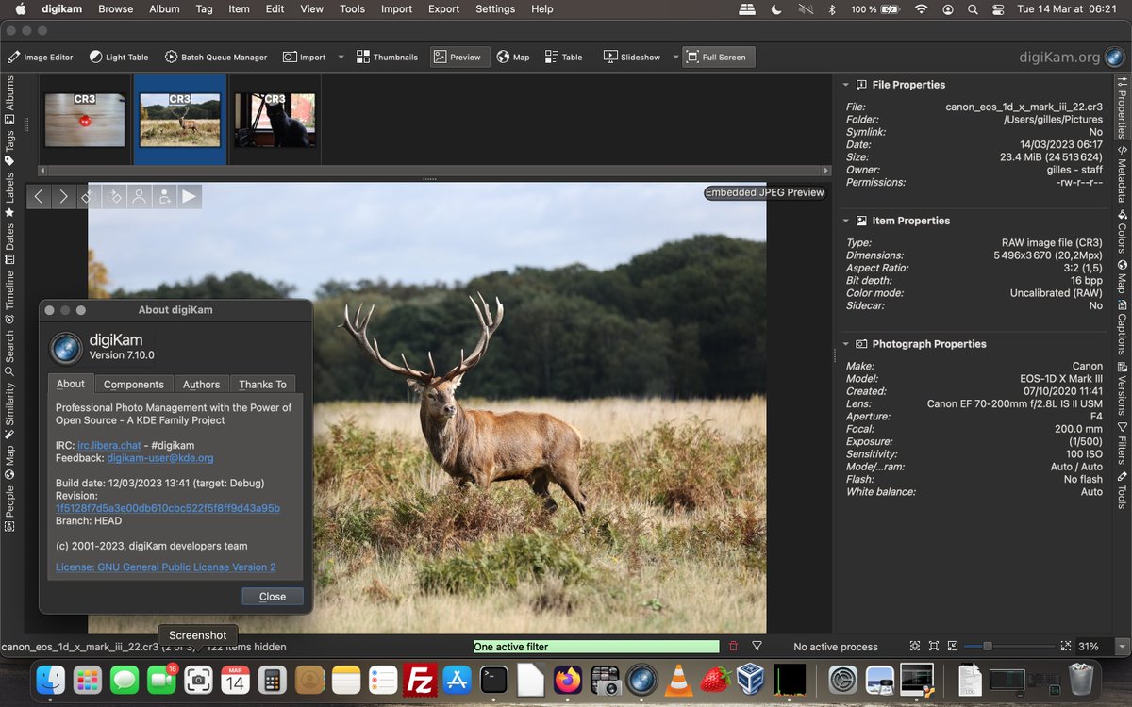Click the trash icon next to active filter bar
1132x707 pixels.
click(734, 647)
